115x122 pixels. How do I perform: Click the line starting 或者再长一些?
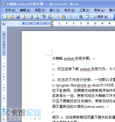pyautogui.click(x=83, y=96)
